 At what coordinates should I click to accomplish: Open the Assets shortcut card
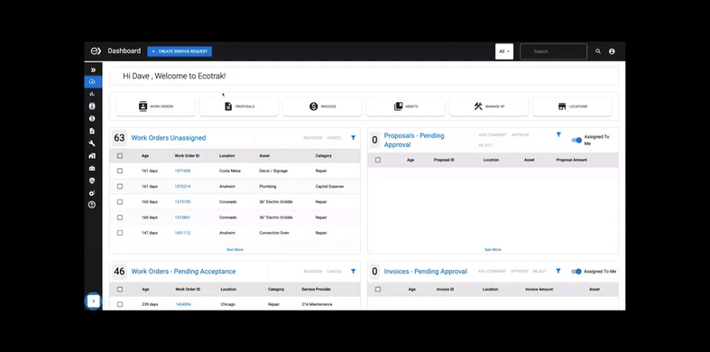click(406, 107)
